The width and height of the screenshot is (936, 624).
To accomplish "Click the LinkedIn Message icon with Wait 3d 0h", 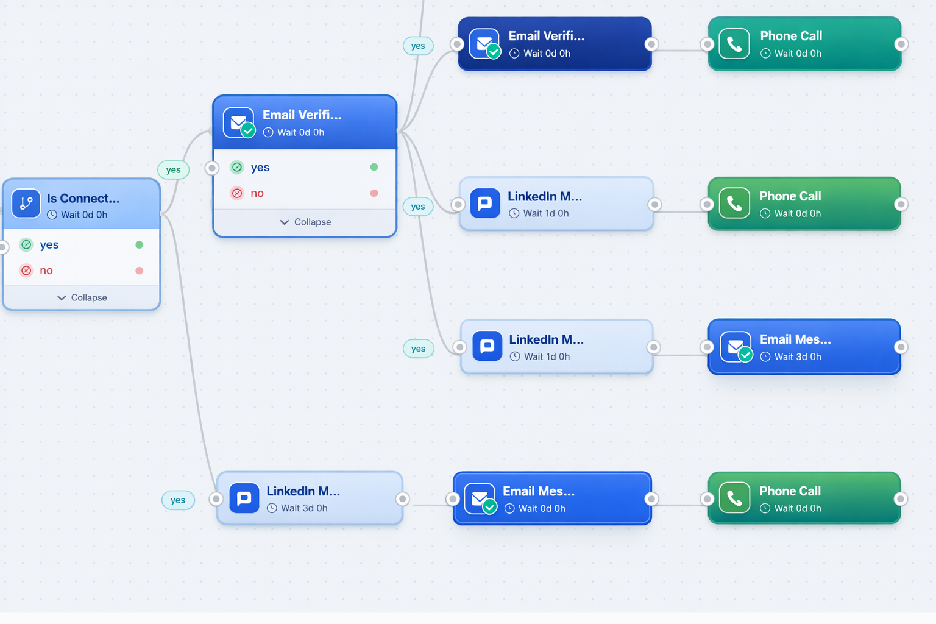I will 244,498.
